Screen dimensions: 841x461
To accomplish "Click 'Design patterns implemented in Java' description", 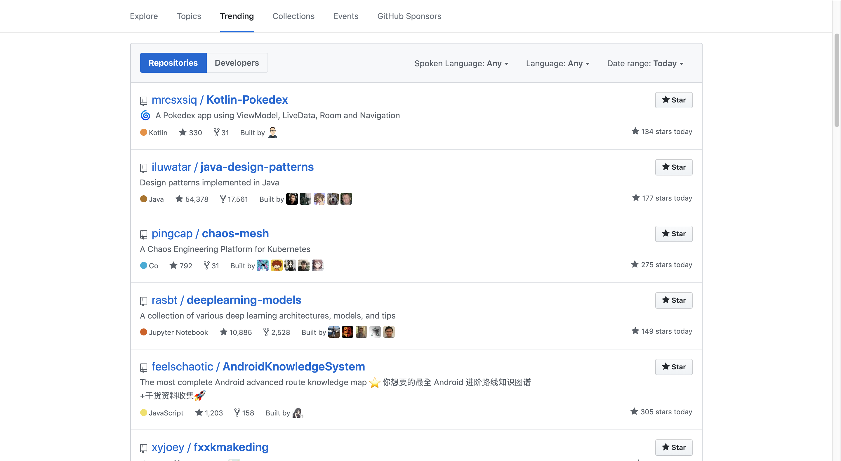I will [209, 182].
